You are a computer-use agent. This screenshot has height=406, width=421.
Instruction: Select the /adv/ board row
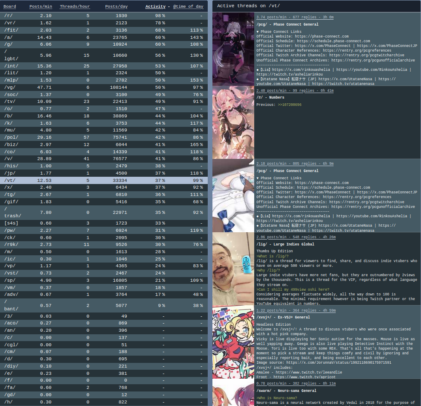pyautogui.click(x=104, y=295)
